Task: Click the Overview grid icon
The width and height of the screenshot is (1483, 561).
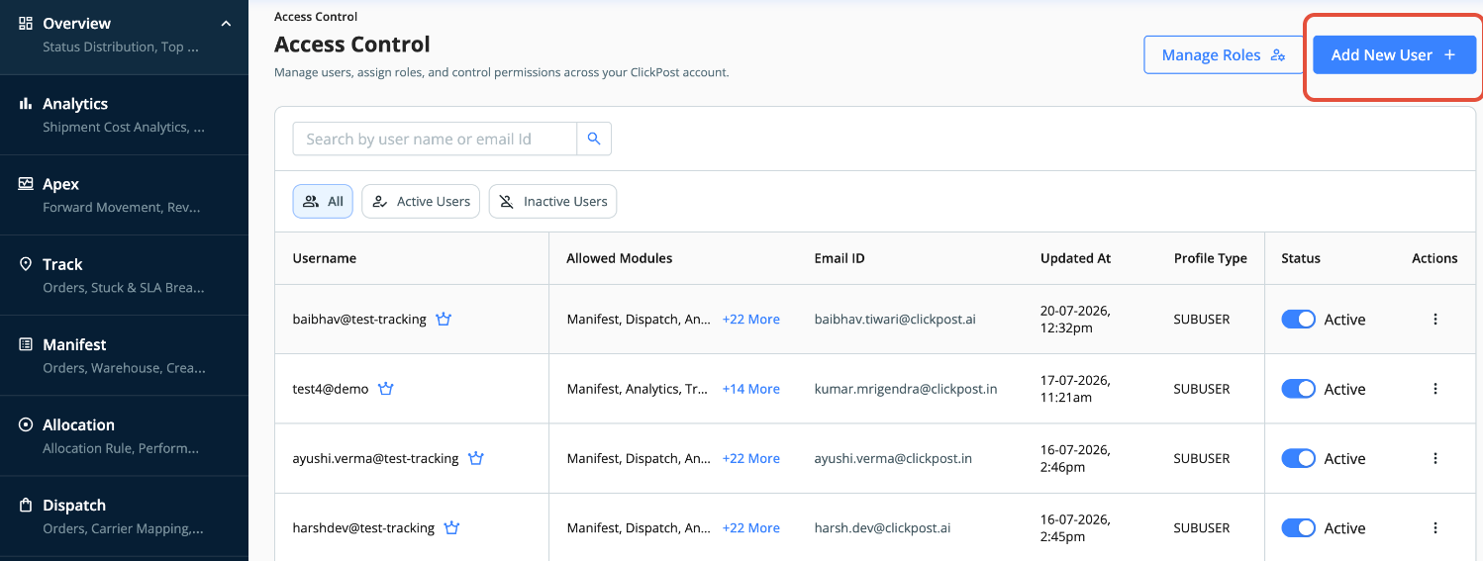Action: pos(26,23)
